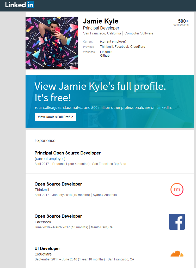The image size is (196, 268).
Task: Click Sydney, Australia location text
Action: click(105, 195)
